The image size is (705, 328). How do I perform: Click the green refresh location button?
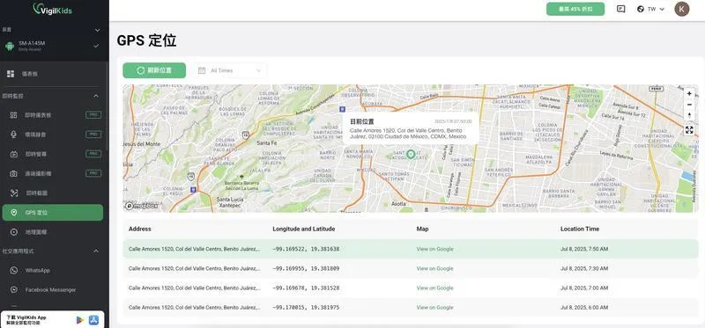click(154, 70)
